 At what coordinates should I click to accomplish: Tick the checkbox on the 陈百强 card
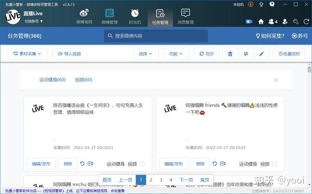[142, 163]
